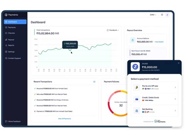Click the account balance wallet icon
185x139 pixels.
(132, 40)
